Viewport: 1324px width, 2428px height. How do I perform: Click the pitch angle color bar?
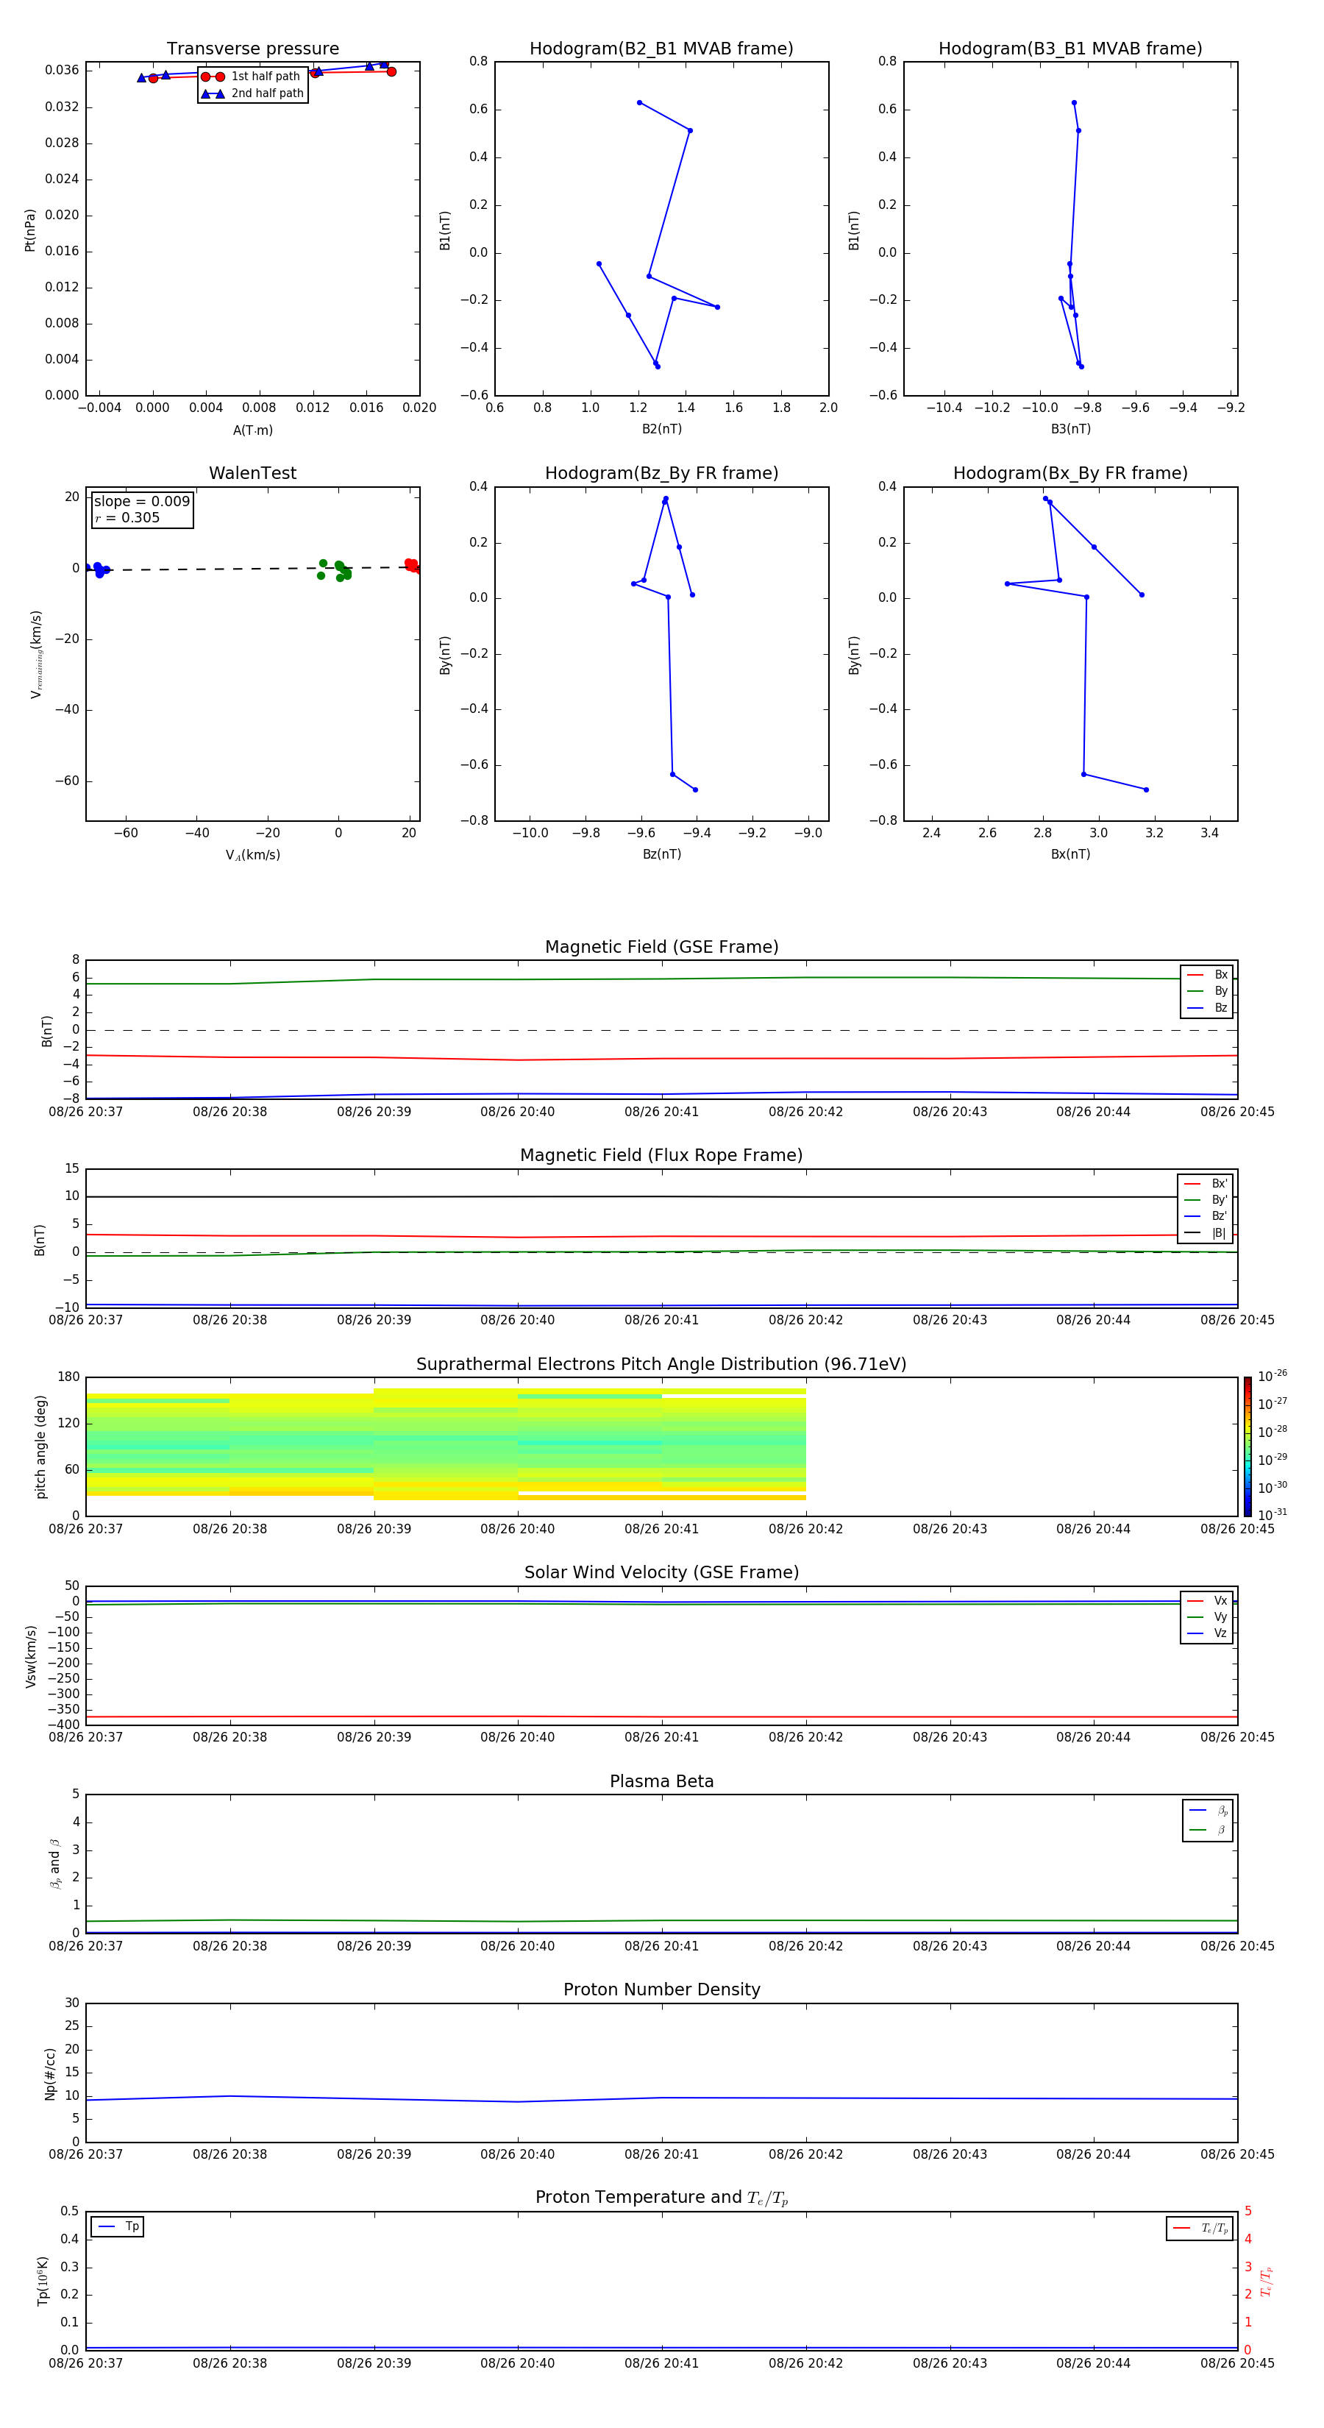pos(1247,1446)
